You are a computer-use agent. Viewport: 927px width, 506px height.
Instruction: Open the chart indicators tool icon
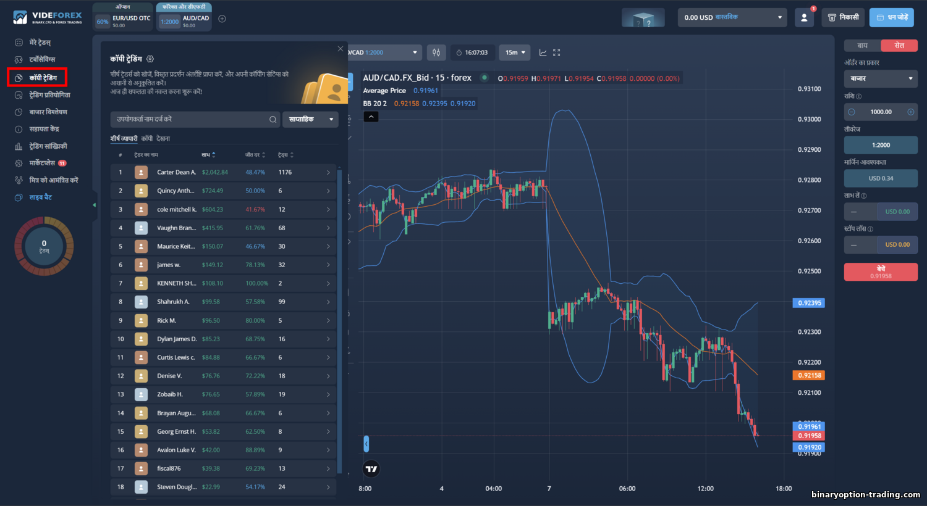click(436, 52)
